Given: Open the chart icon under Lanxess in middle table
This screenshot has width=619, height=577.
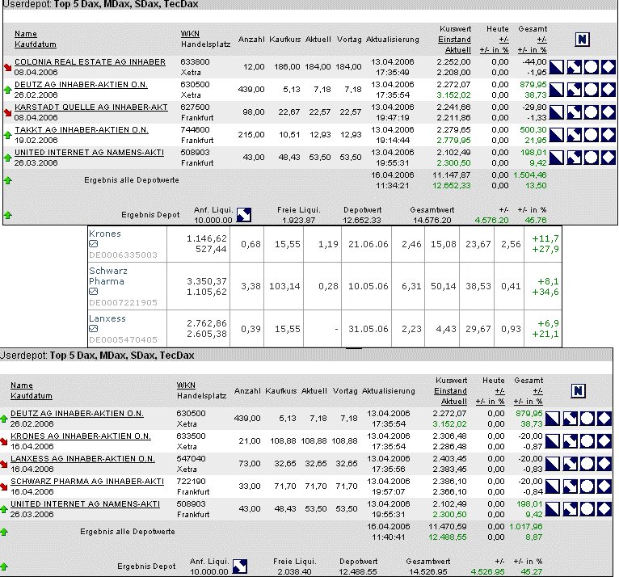Looking at the screenshot, I should [93, 329].
